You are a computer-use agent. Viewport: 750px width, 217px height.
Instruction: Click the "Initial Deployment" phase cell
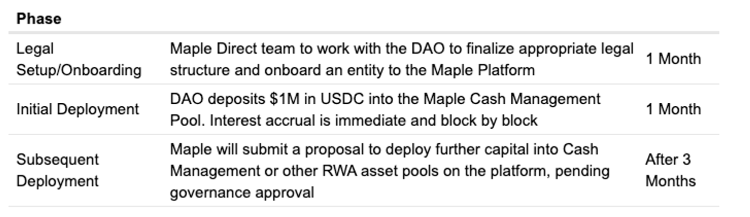(x=77, y=109)
